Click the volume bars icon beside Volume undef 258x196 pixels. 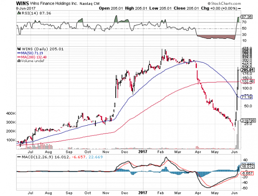pyautogui.click(x=19, y=61)
